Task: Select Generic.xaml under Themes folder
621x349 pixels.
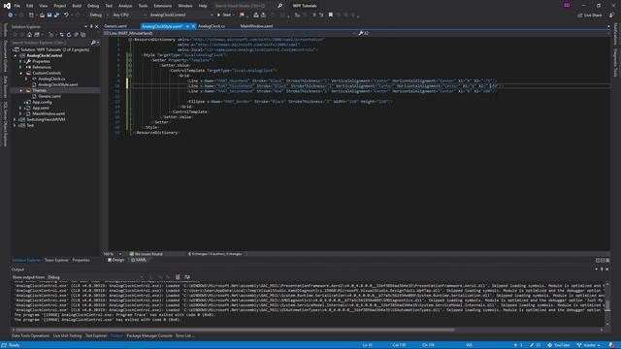Action: [49, 96]
